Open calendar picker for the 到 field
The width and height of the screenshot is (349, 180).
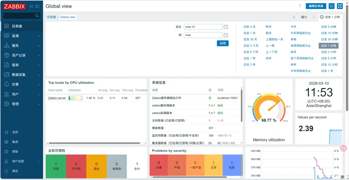[x=226, y=35]
